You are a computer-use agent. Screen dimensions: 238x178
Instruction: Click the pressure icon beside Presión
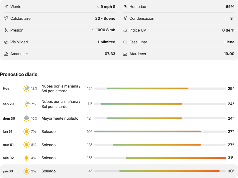pyautogui.click(x=6, y=30)
